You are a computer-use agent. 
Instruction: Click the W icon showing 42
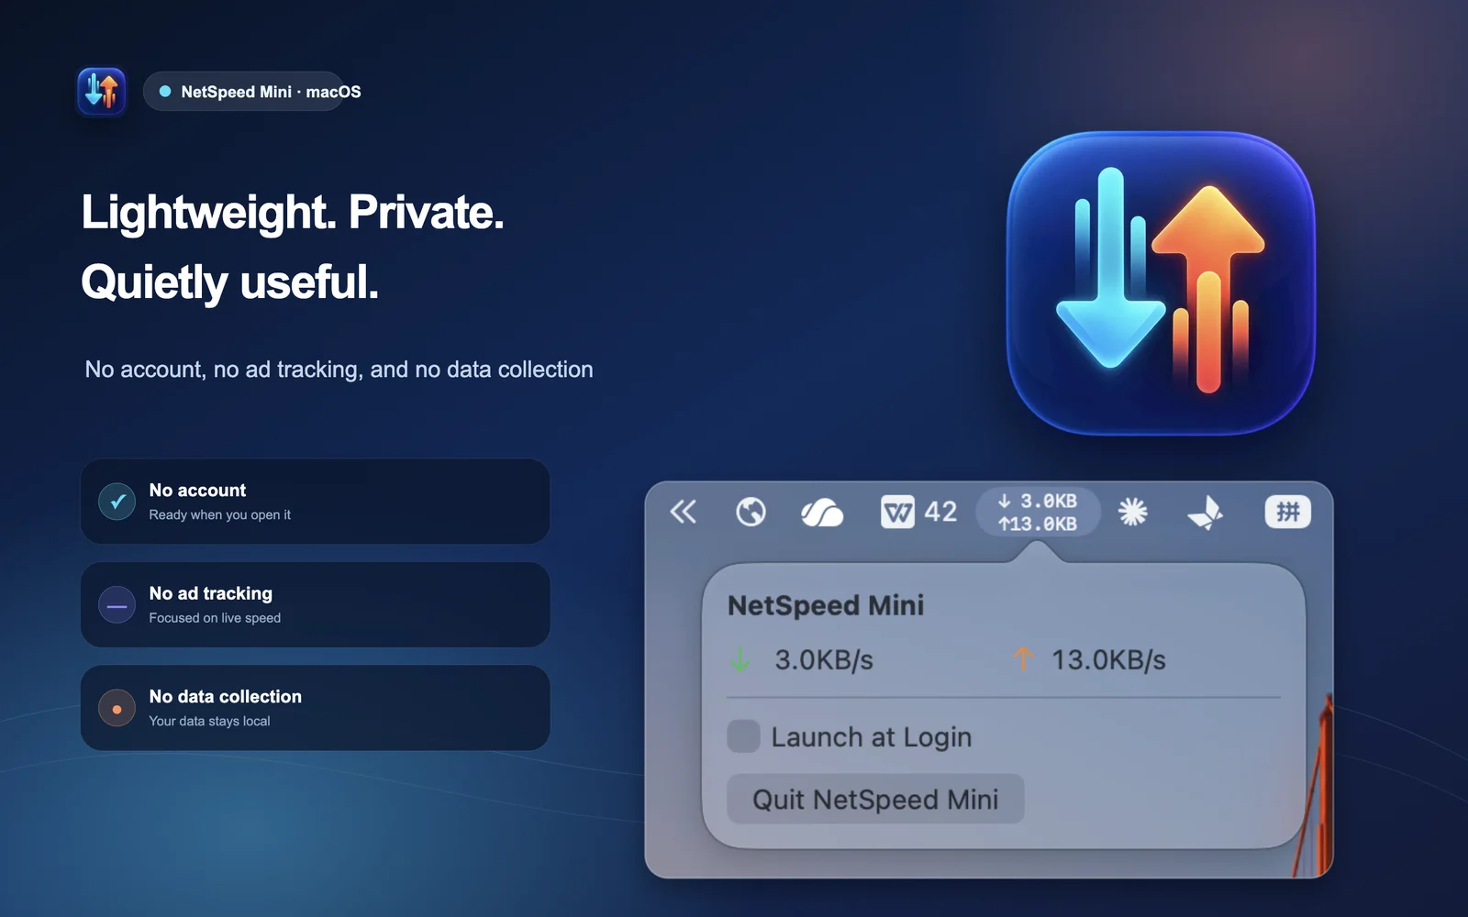[x=918, y=512]
